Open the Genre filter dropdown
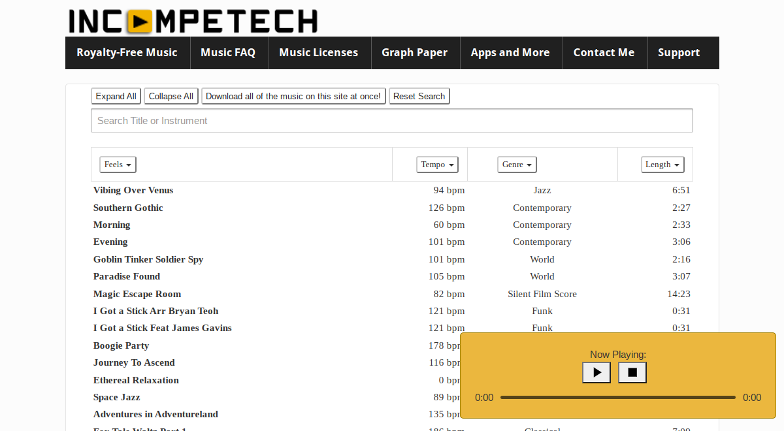784x431 pixels. point(517,165)
